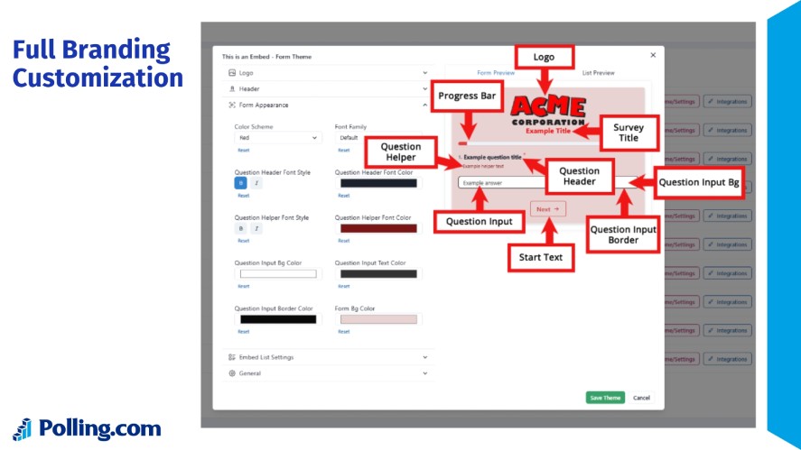Click the Form Appearance section icon
The height and width of the screenshot is (450, 801).
[x=232, y=106]
